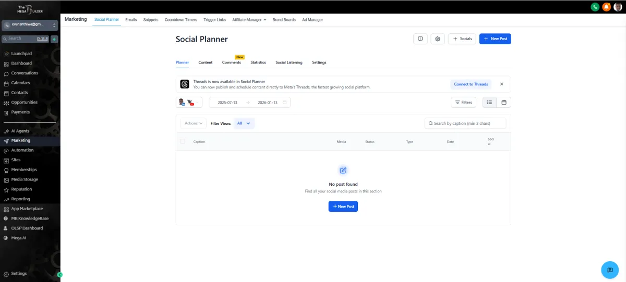Open the Filters button

point(463,102)
